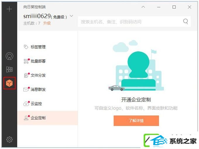Click the stamp icon beside 企业定制
199x149 pixels.
click(x=26, y=118)
